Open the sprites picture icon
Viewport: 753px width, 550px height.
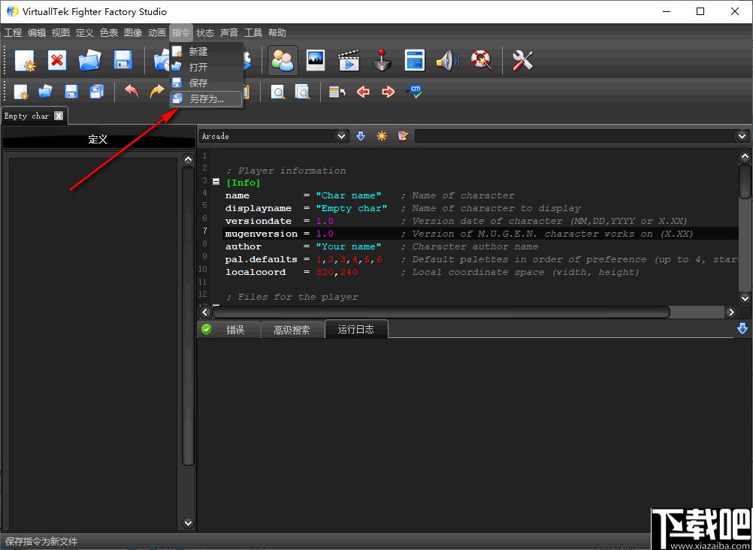[x=316, y=61]
